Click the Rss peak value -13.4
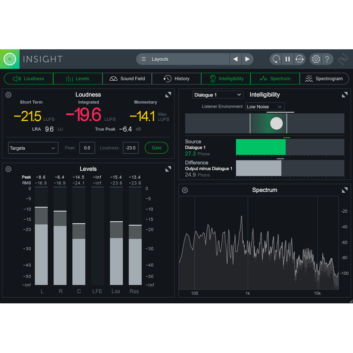 (135, 177)
